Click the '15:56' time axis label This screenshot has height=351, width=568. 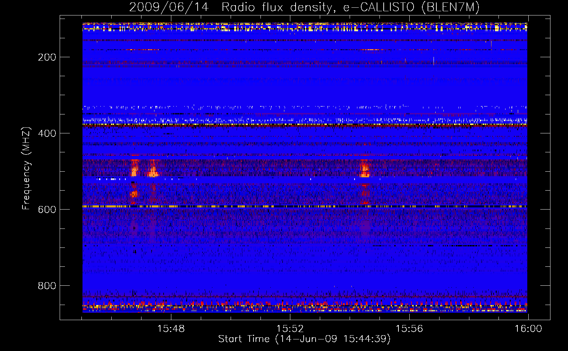click(x=409, y=329)
